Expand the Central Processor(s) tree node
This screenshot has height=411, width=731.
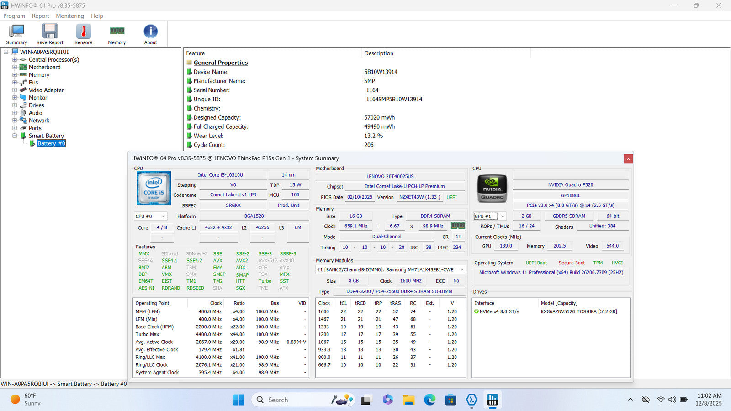tap(15, 60)
